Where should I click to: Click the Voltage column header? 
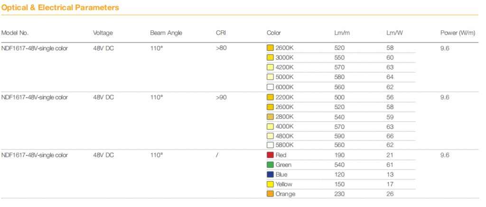103,33
